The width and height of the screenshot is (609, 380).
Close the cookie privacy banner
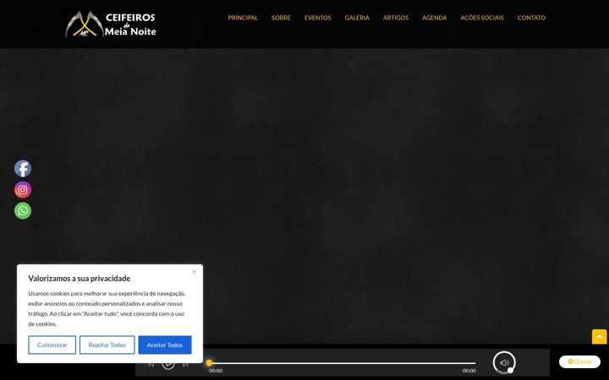pyautogui.click(x=195, y=272)
